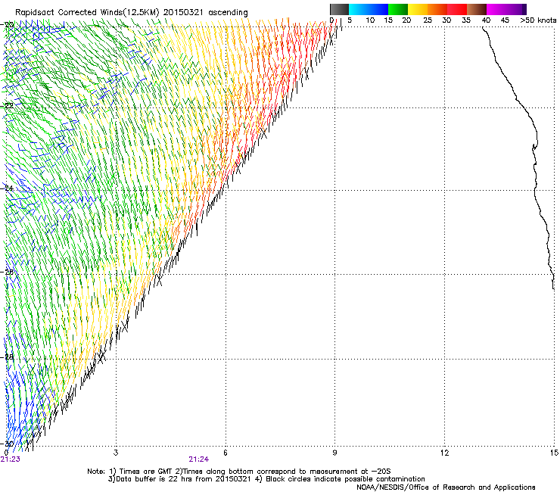Image resolution: width=560 pixels, height=492 pixels.
Task: Select the red 30–35 knots legend swatch
Action: (457, 9)
